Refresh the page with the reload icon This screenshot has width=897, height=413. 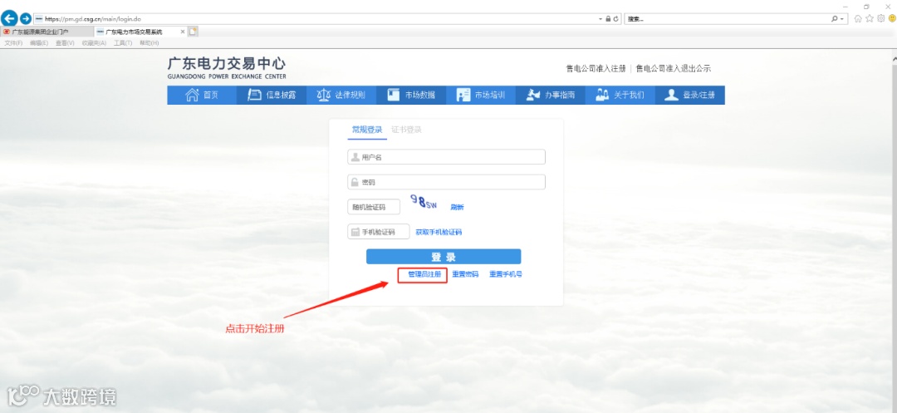coord(615,19)
